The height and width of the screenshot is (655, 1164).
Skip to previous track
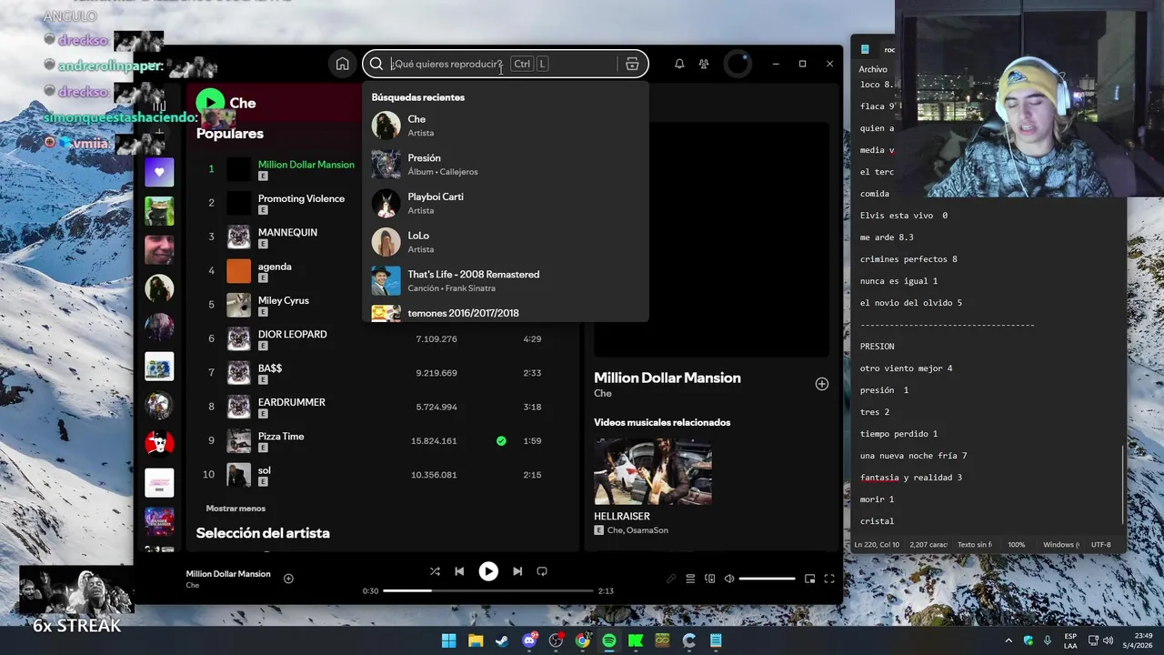click(459, 571)
